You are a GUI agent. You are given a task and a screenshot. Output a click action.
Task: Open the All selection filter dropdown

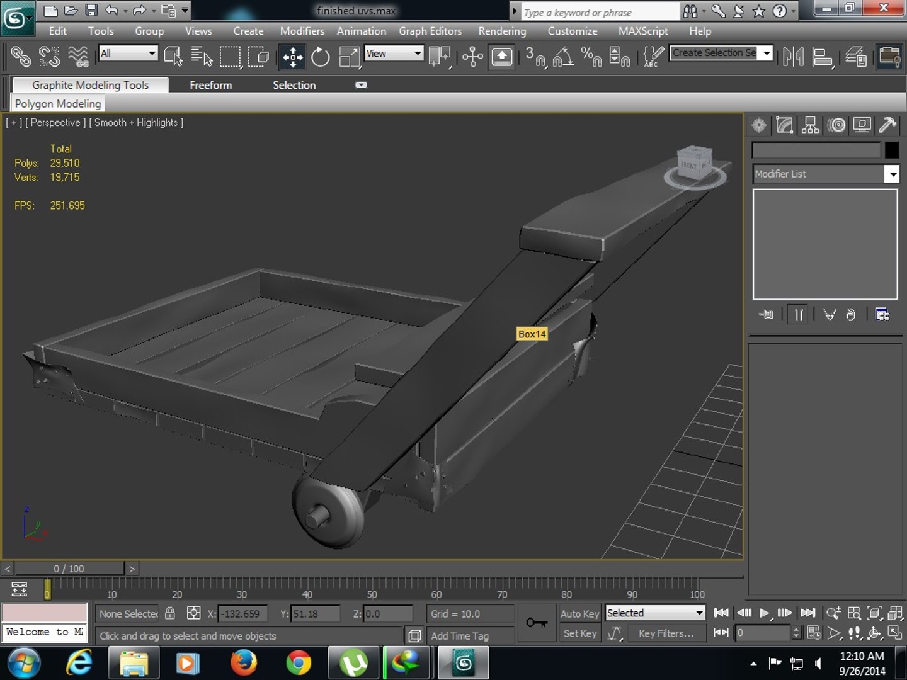128,54
